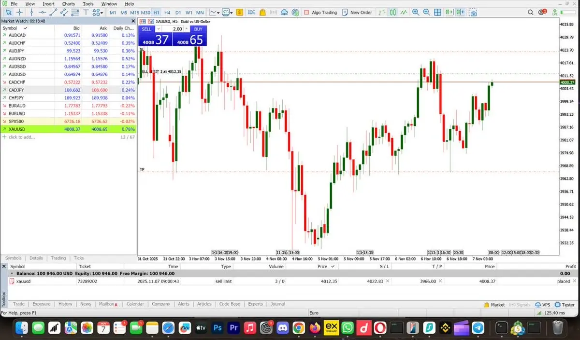Delete the placed xauusd order
The width and height of the screenshot is (580, 340).
pos(574,281)
